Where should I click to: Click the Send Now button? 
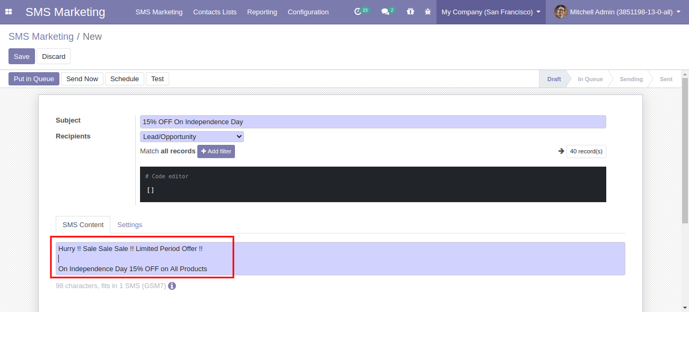(x=82, y=79)
